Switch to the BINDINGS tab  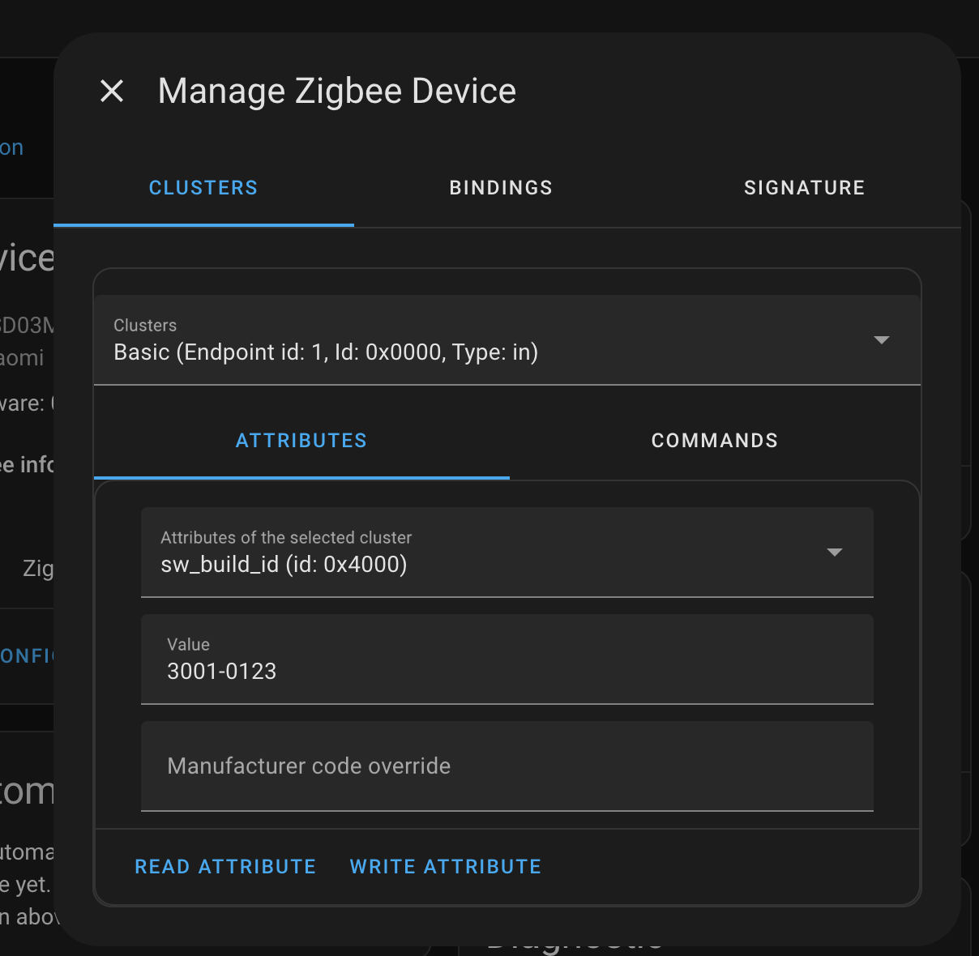point(500,187)
